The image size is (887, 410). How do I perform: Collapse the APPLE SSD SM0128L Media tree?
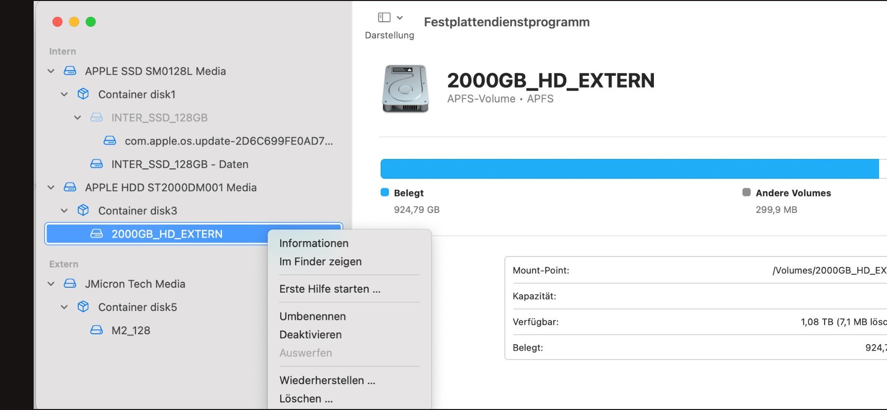click(51, 71)
